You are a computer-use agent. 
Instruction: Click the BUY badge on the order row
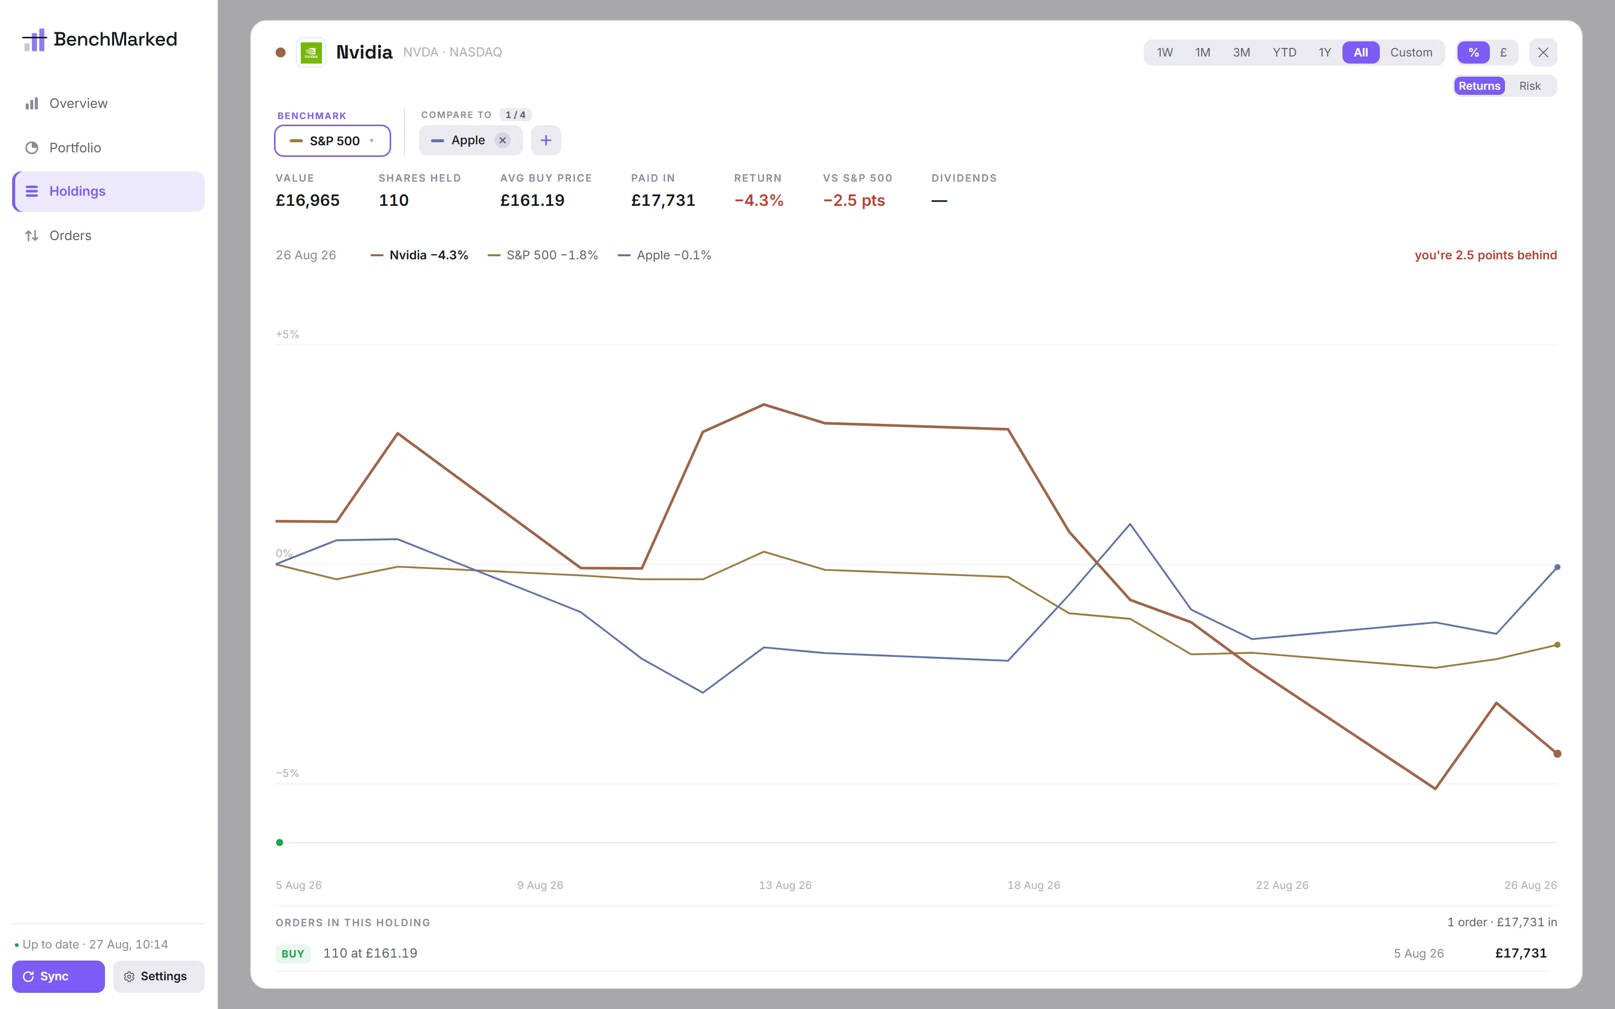[293, 954]
